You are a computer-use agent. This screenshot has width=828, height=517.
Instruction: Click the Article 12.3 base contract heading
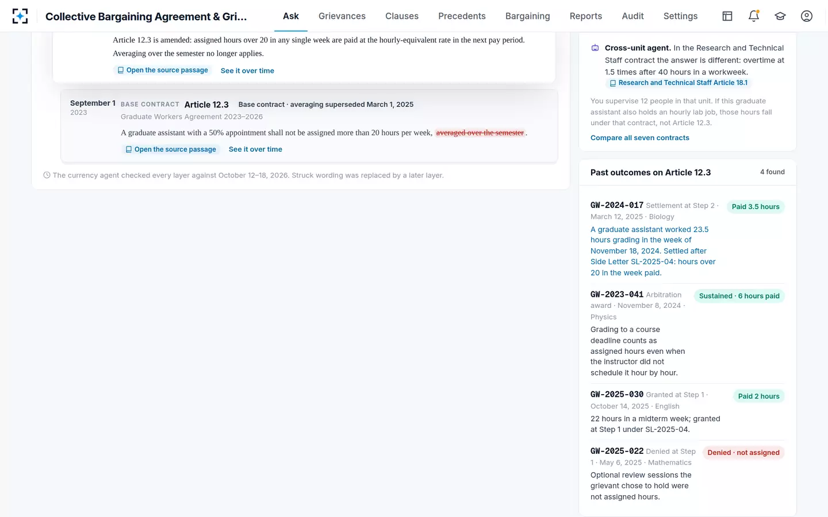point(206,105)
